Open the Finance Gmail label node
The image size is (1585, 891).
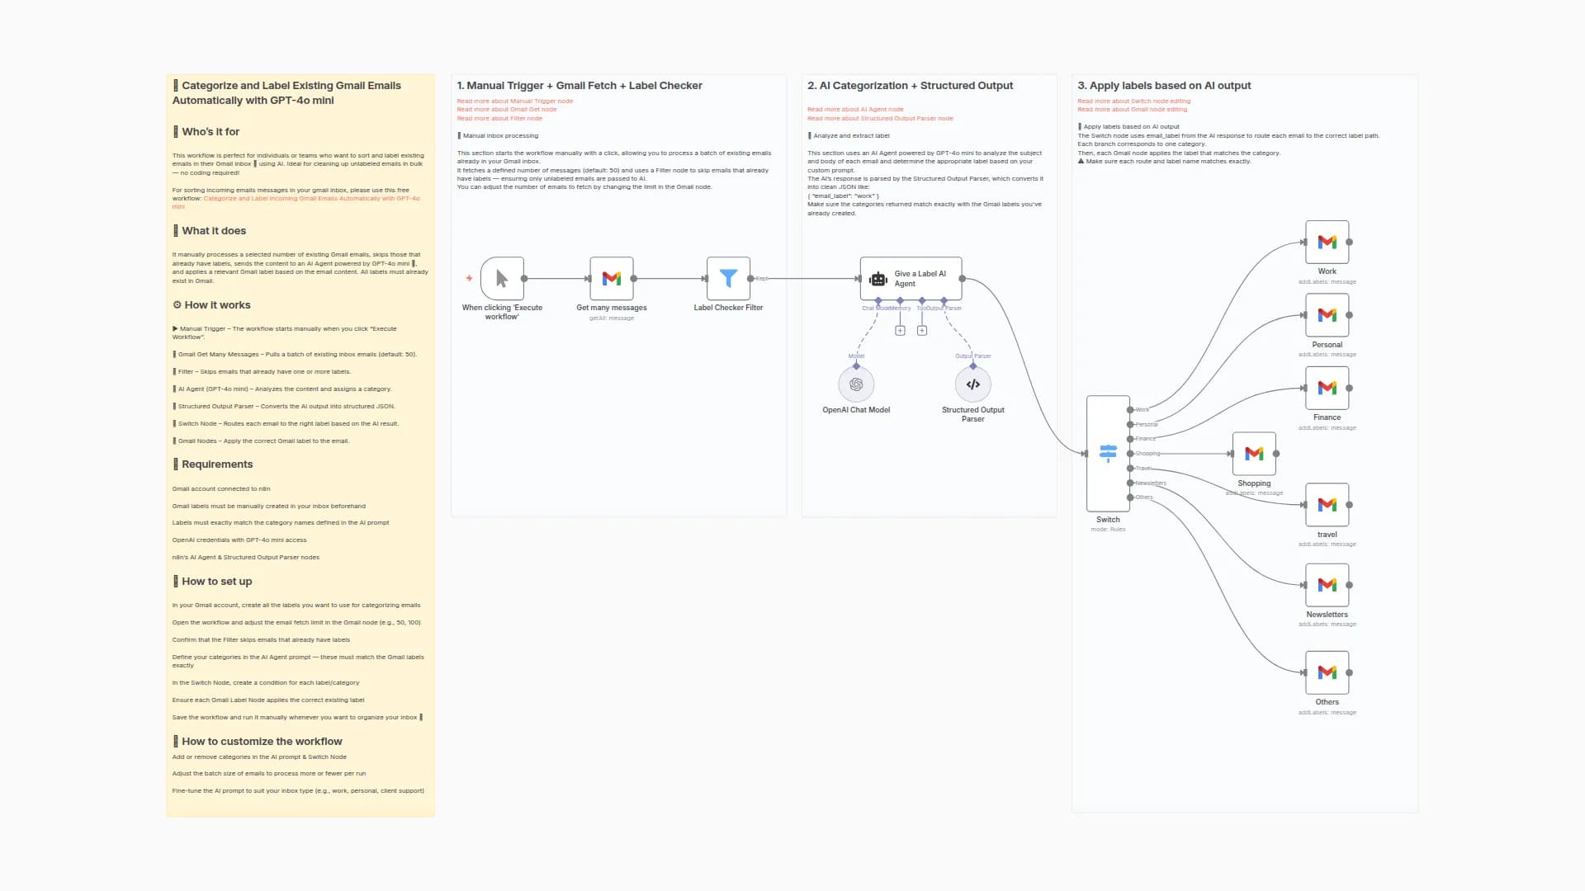pyautogui.click(x=1327, y=388)
